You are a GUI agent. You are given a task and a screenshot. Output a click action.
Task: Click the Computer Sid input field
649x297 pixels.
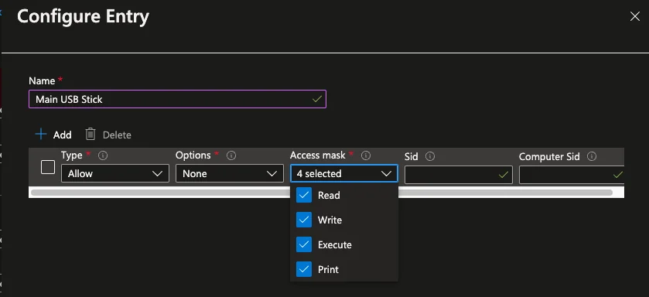click(571, 175)
